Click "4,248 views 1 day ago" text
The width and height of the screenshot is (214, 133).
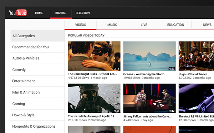point(138,120)
